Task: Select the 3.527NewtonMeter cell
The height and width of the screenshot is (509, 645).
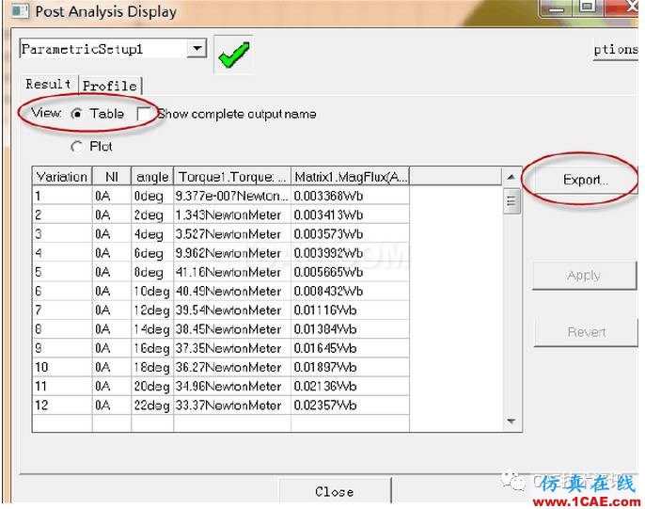Action: pos(232,233)
